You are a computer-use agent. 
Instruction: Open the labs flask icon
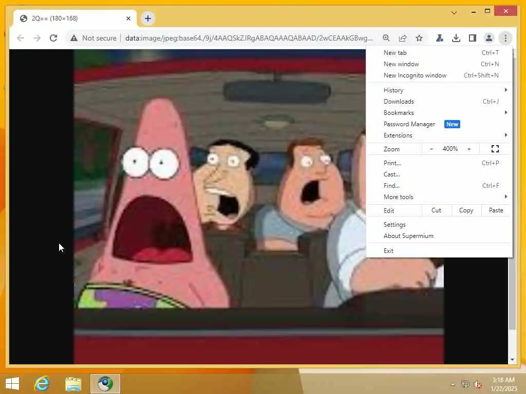[x=440, y=38]
